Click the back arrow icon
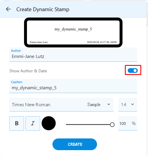This screenshot has width=148, height=156. (x=8, y=9)
